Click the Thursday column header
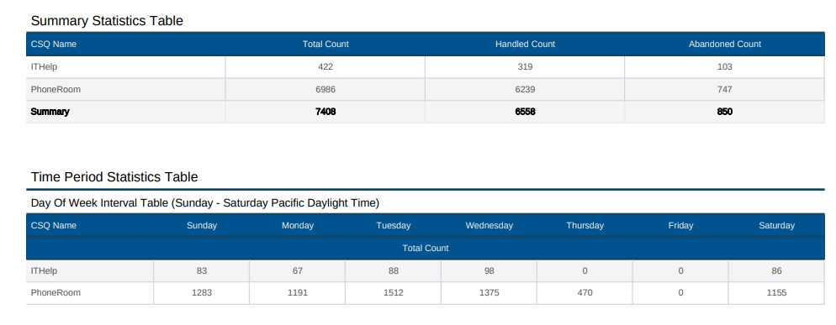836x325 pixels. [x=585, y=225]
